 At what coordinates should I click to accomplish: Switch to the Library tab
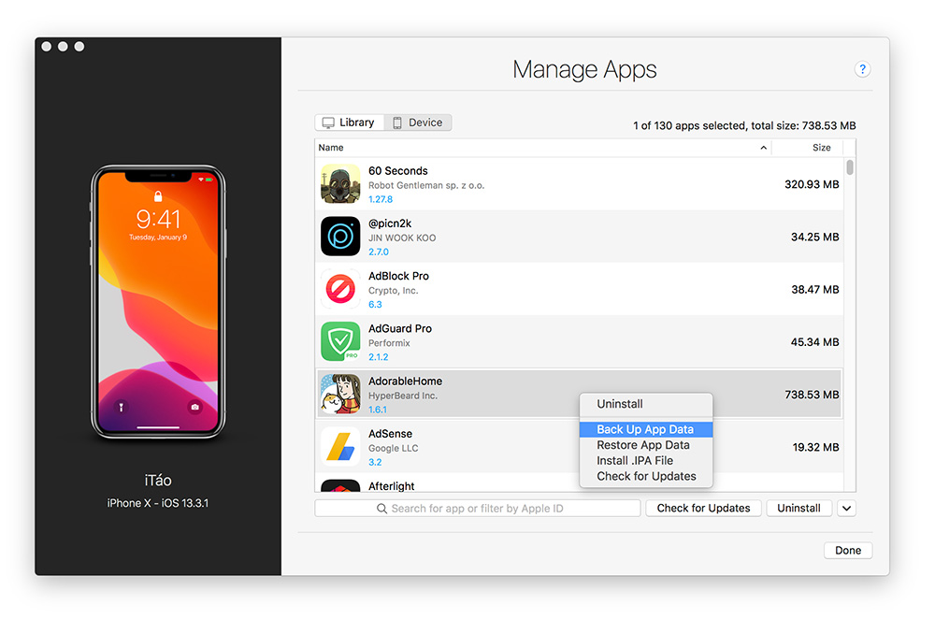[350, 122]
